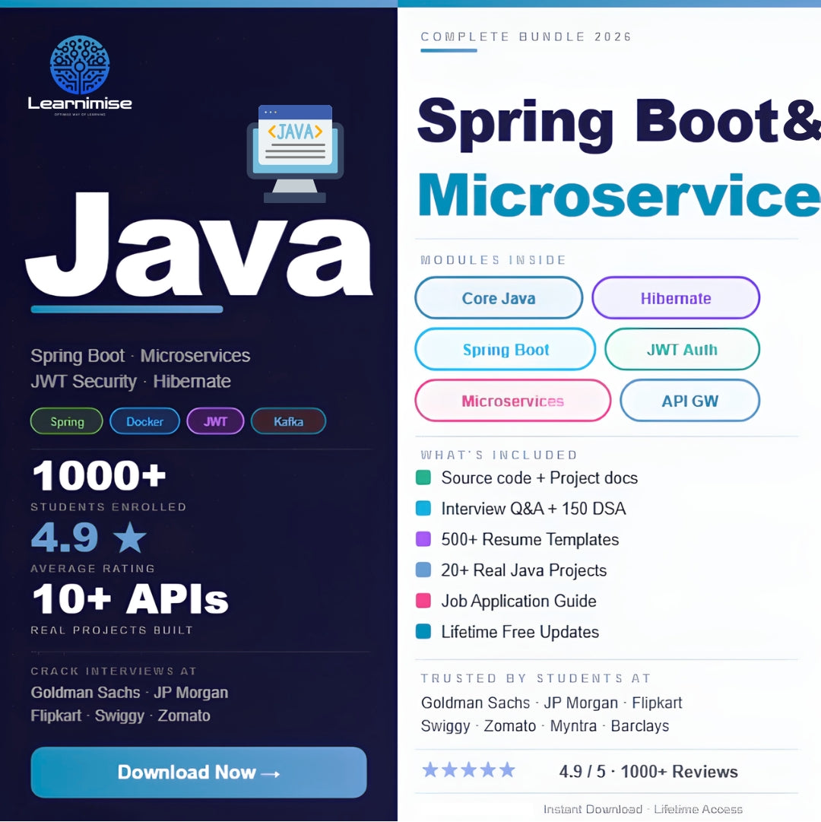Image resolution: width=821 pixels, height=822 pixels.
Task: Select the Docker tag pill
Action: click(144, 421)
